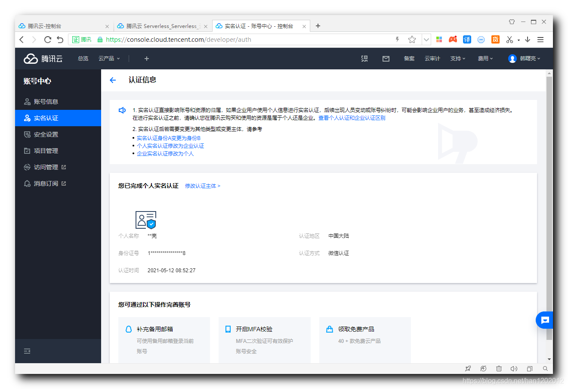The image size is (568, 389).
Task: Reload the page with the refresh icon
Action: tap(48, 40)
